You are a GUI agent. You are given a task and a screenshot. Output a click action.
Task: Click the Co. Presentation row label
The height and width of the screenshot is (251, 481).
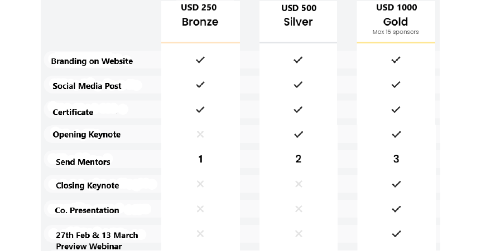click(87, 210)
